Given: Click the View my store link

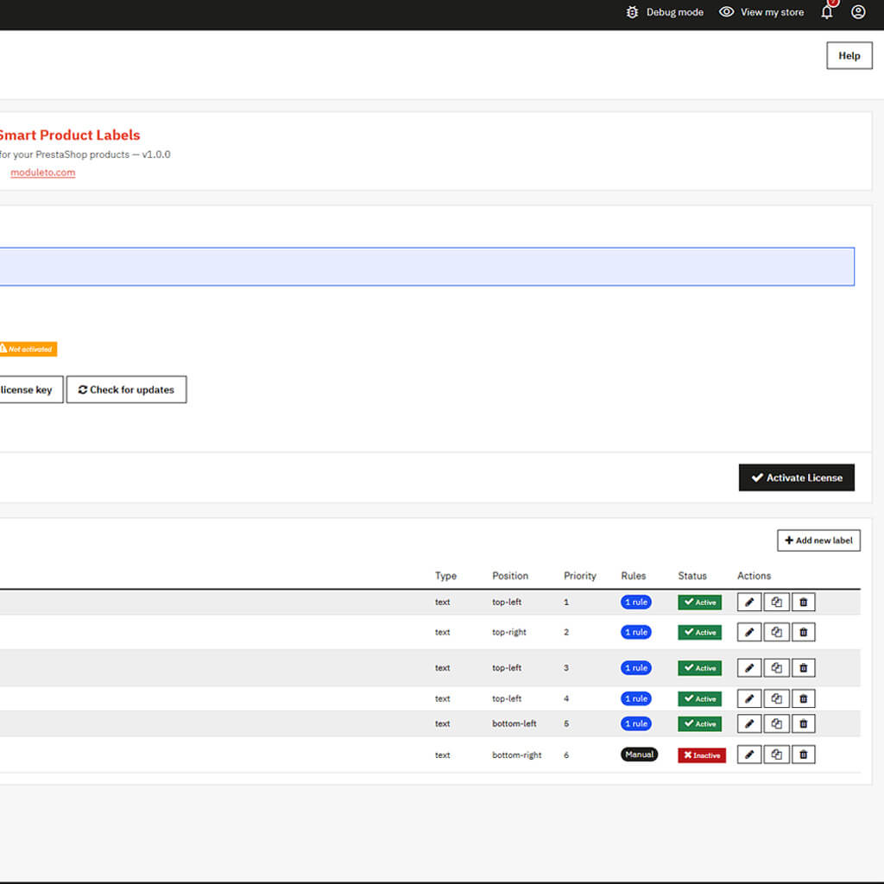Looking at the screenshot, I should (x=762, y=12).
